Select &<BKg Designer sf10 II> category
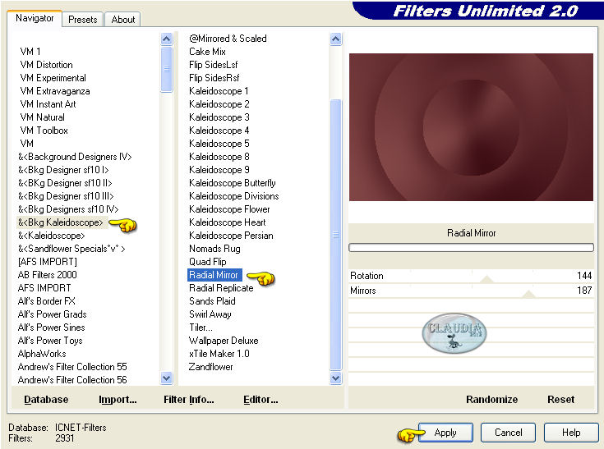Screen dimensions: 604x449 [x=65, y=183]
